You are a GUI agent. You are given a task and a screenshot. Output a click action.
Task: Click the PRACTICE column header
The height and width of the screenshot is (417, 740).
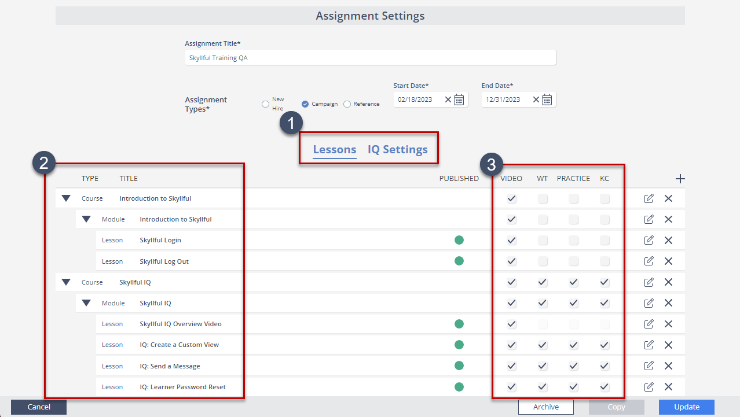[x=573, y=179]
